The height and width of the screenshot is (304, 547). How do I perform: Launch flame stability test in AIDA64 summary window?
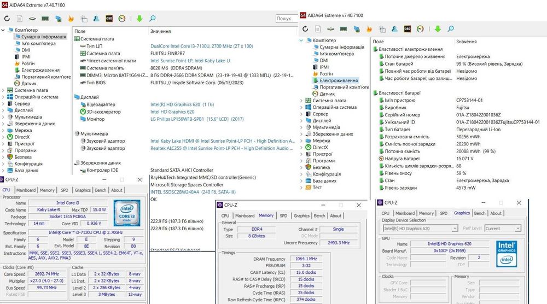click(x=71, y=19)
